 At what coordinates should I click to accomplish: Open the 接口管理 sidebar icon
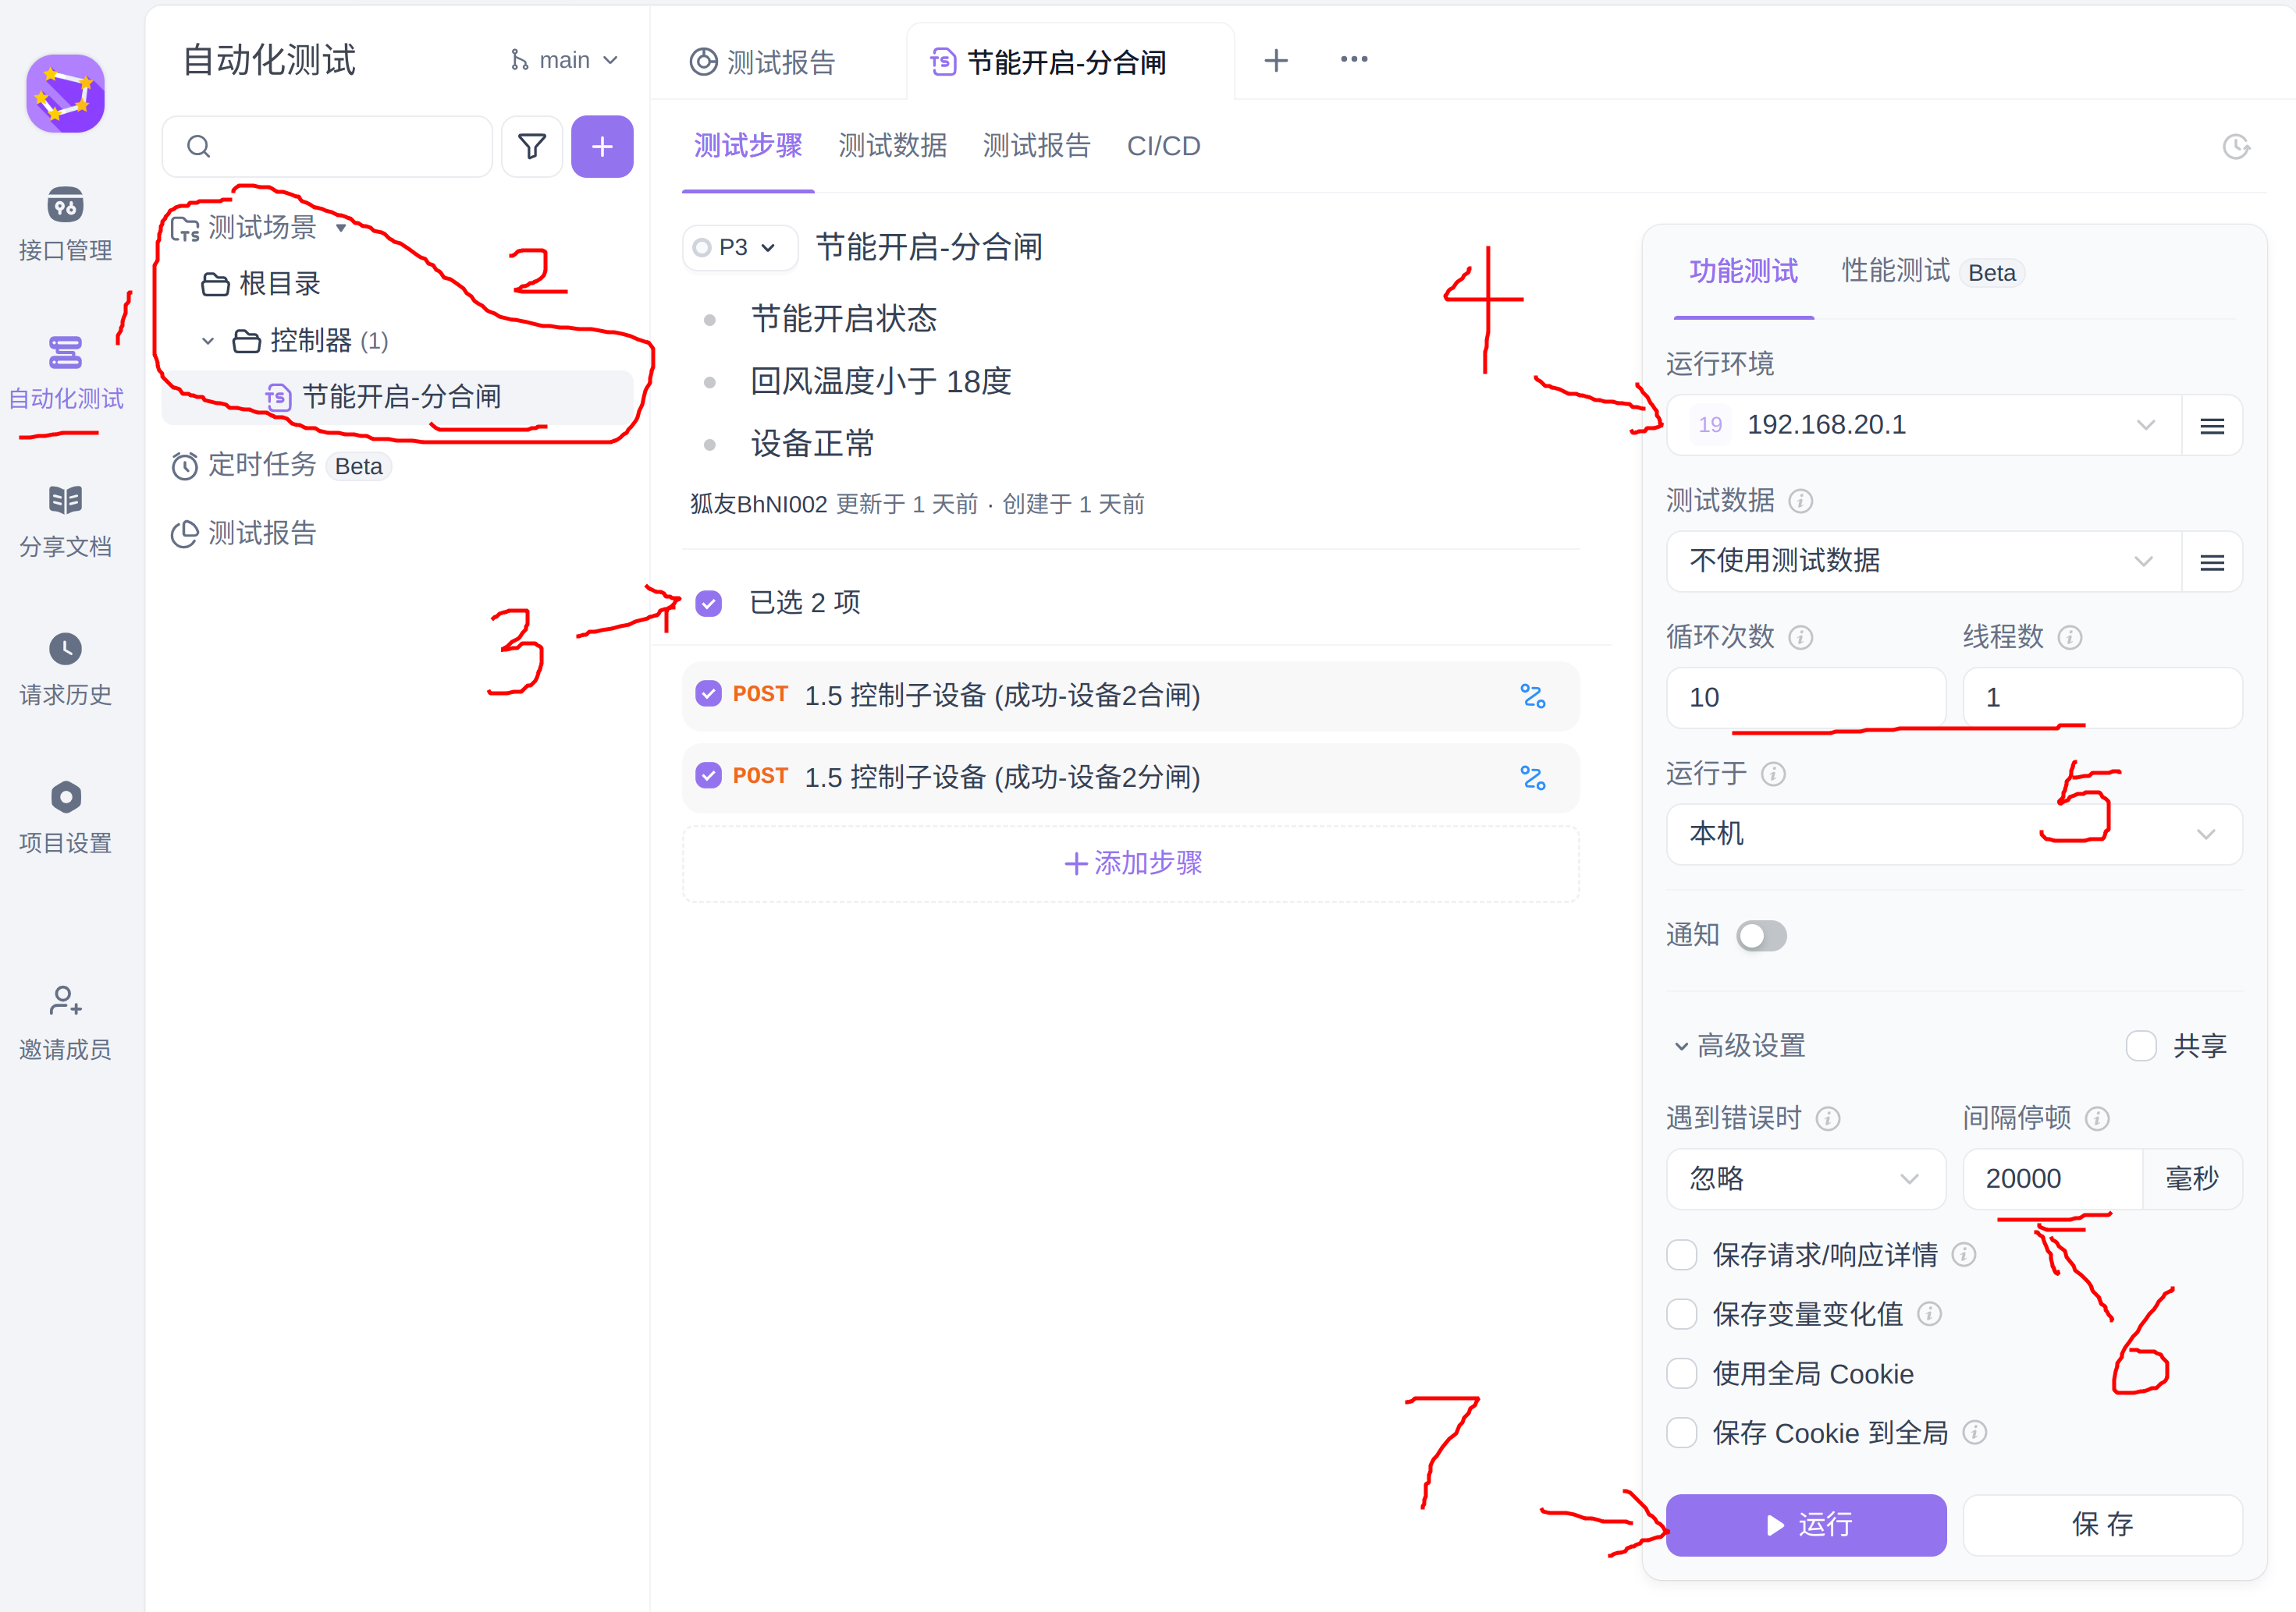[x=65, y=206]
